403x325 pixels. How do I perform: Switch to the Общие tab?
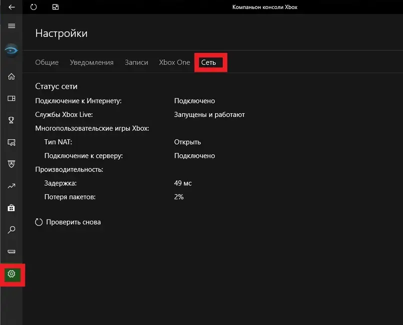tap(47, 62)
